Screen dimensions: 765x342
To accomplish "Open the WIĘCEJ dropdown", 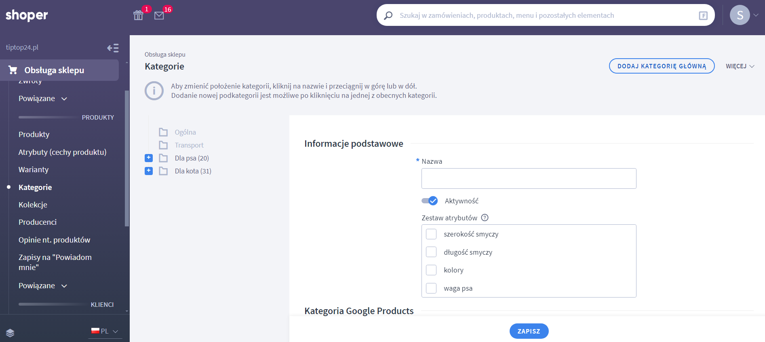I will [740, 66].
